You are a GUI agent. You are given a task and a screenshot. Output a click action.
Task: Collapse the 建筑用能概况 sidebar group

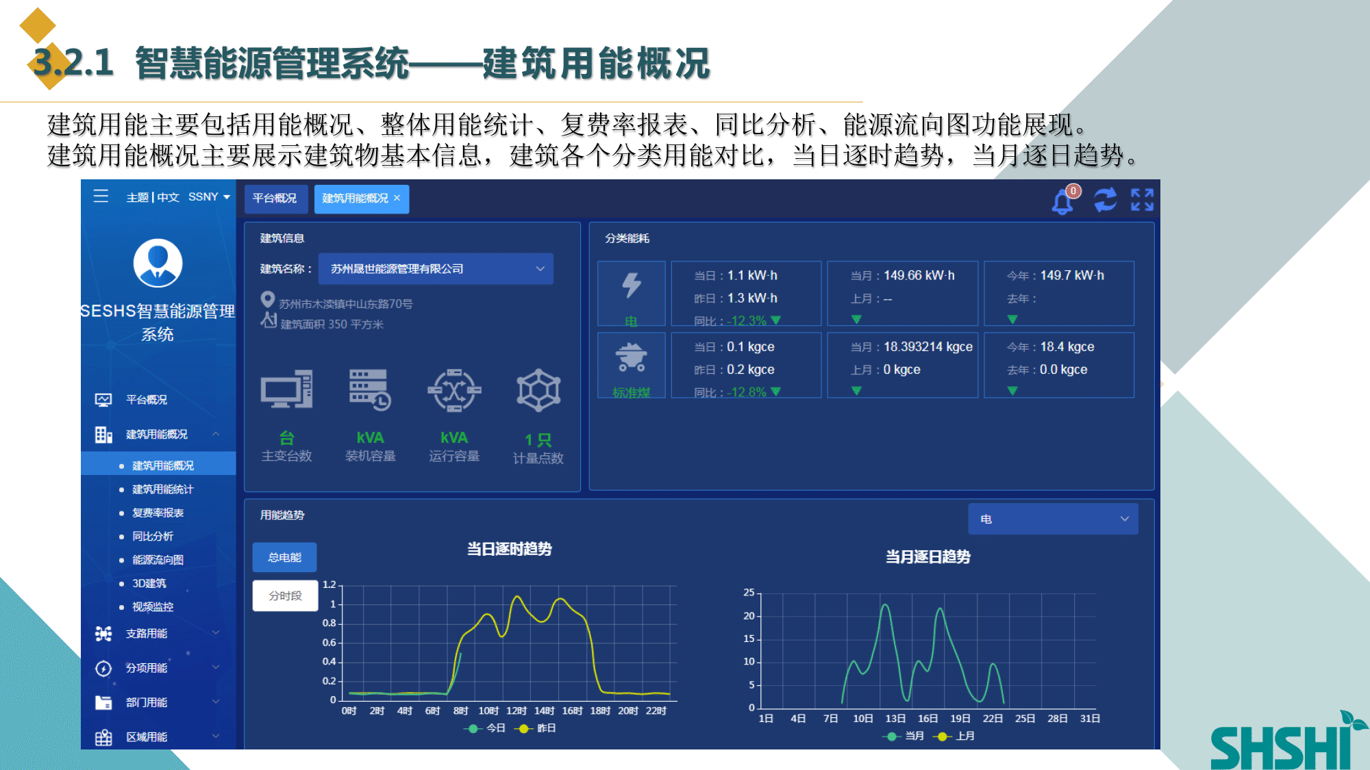tap(216, 434)
